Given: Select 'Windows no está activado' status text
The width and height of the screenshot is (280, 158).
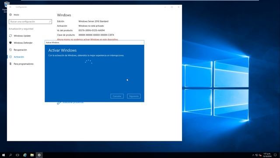Looking at the screenshot, I should click(91, 26).
